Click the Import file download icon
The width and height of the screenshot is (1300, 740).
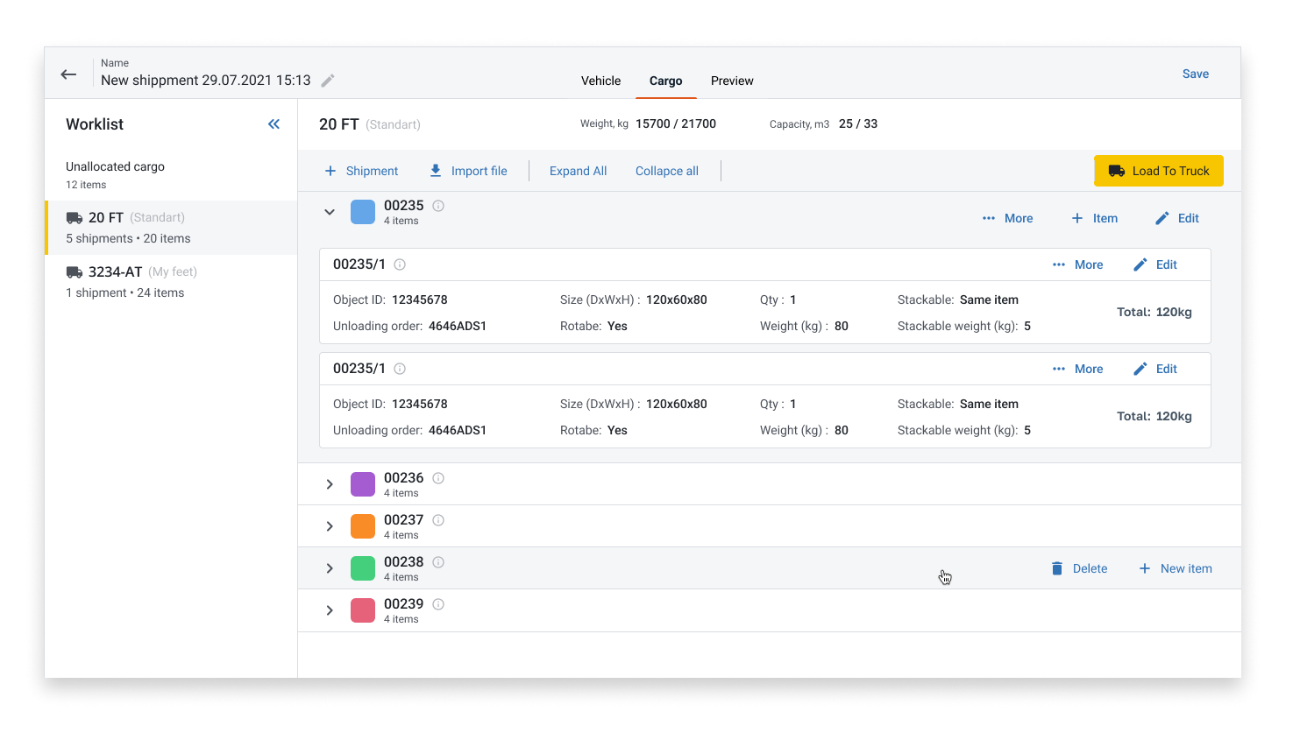coord(434,170)
